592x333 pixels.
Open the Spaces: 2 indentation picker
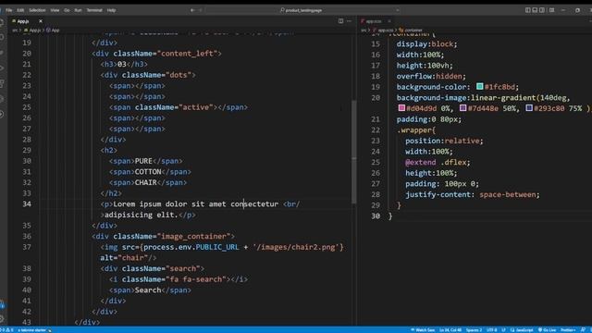click(474, 330)
